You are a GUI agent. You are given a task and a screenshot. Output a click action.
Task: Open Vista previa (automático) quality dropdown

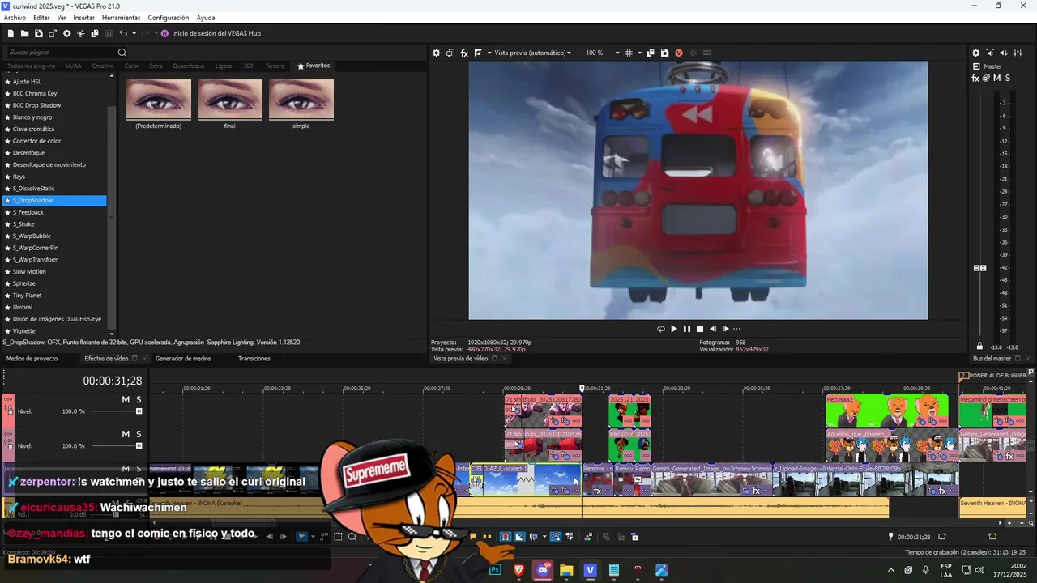(532, 53)
